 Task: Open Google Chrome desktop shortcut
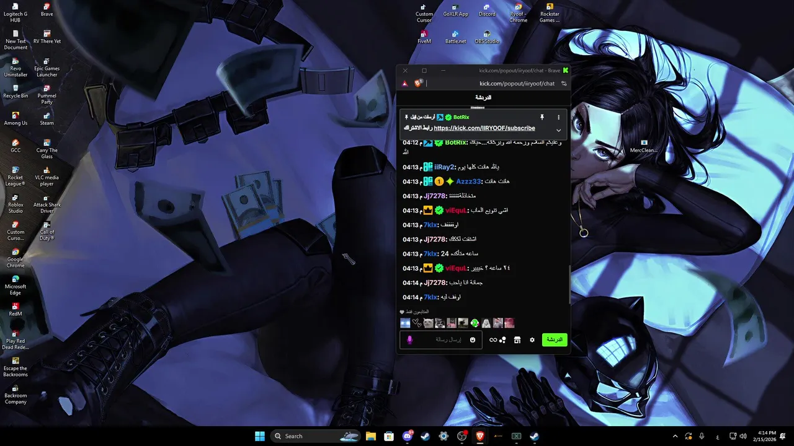15,258
